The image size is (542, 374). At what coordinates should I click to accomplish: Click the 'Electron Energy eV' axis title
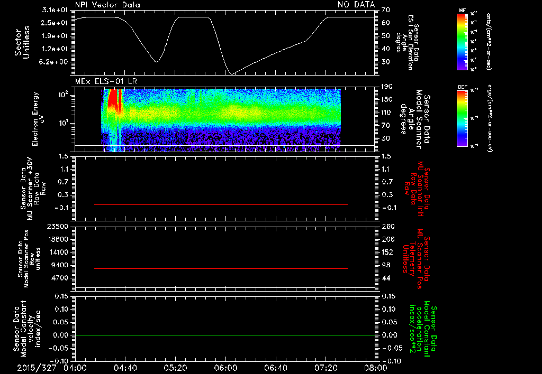39,119
